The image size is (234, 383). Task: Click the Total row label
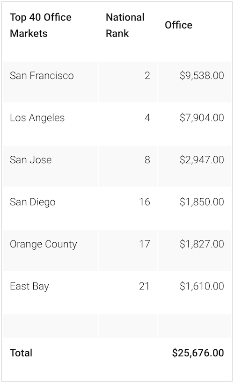click(x=21, y=353)
